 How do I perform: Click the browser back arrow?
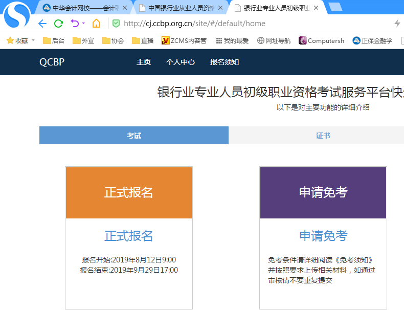pos(42,24)
